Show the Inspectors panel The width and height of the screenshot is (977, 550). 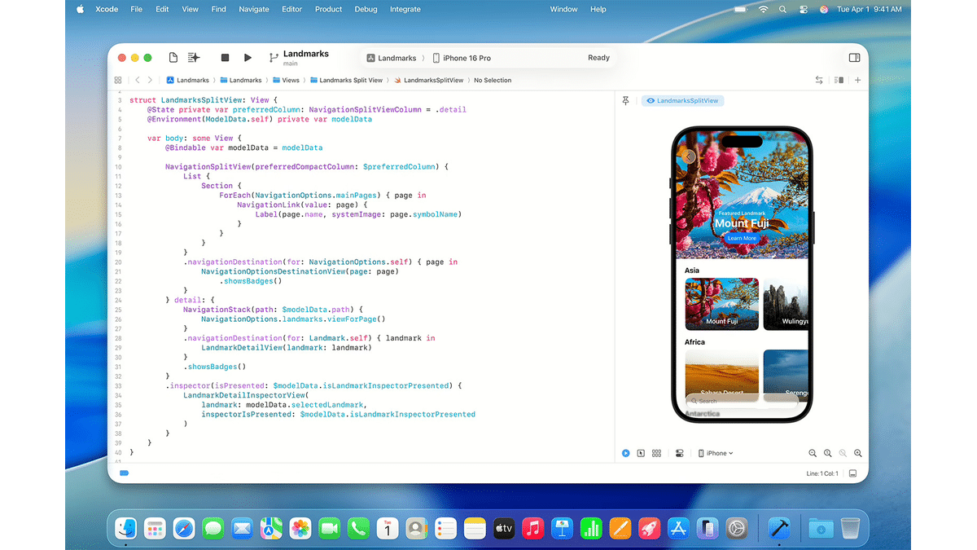pyautogui.click(x=853, y=57)
